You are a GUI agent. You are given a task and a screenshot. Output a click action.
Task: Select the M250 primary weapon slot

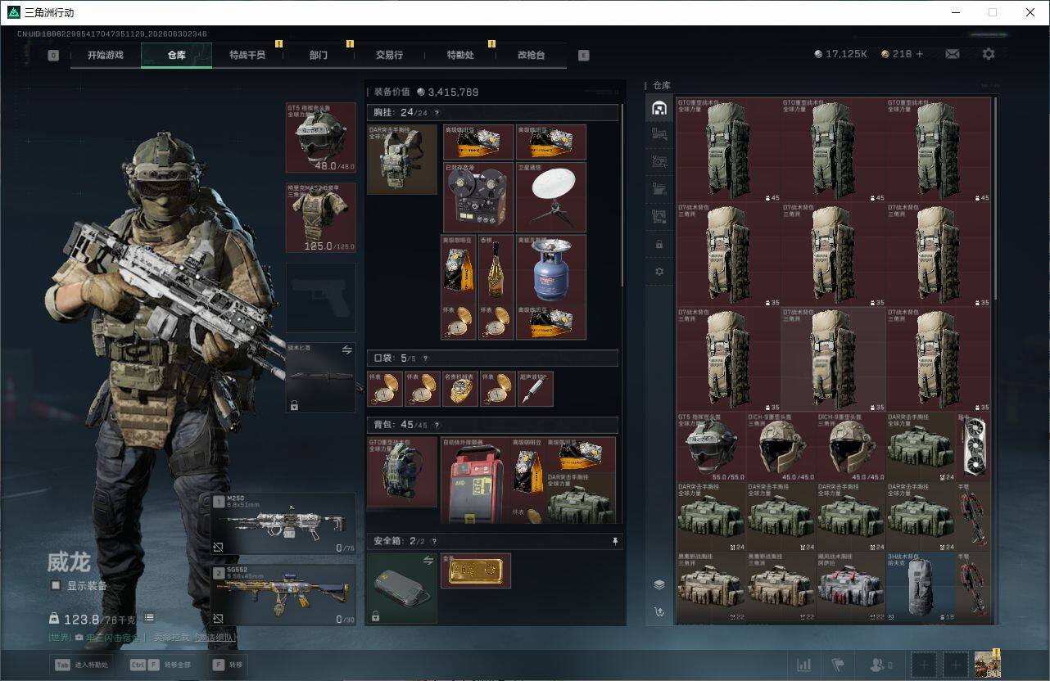pyautogui.click(x=283, y=524)
